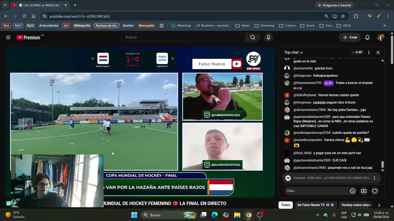The width and height of the screenshot is (394, 221).
Task: Open the WhatsApp bookmark
Action: pyautogui.click(x=181, y=26)
